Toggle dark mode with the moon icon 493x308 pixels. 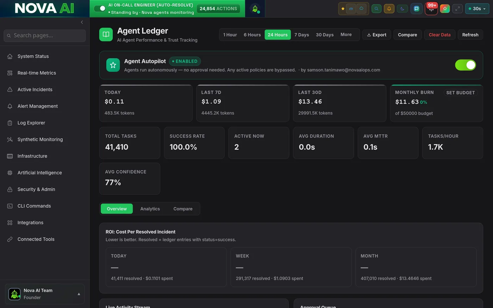pos(402,9)
